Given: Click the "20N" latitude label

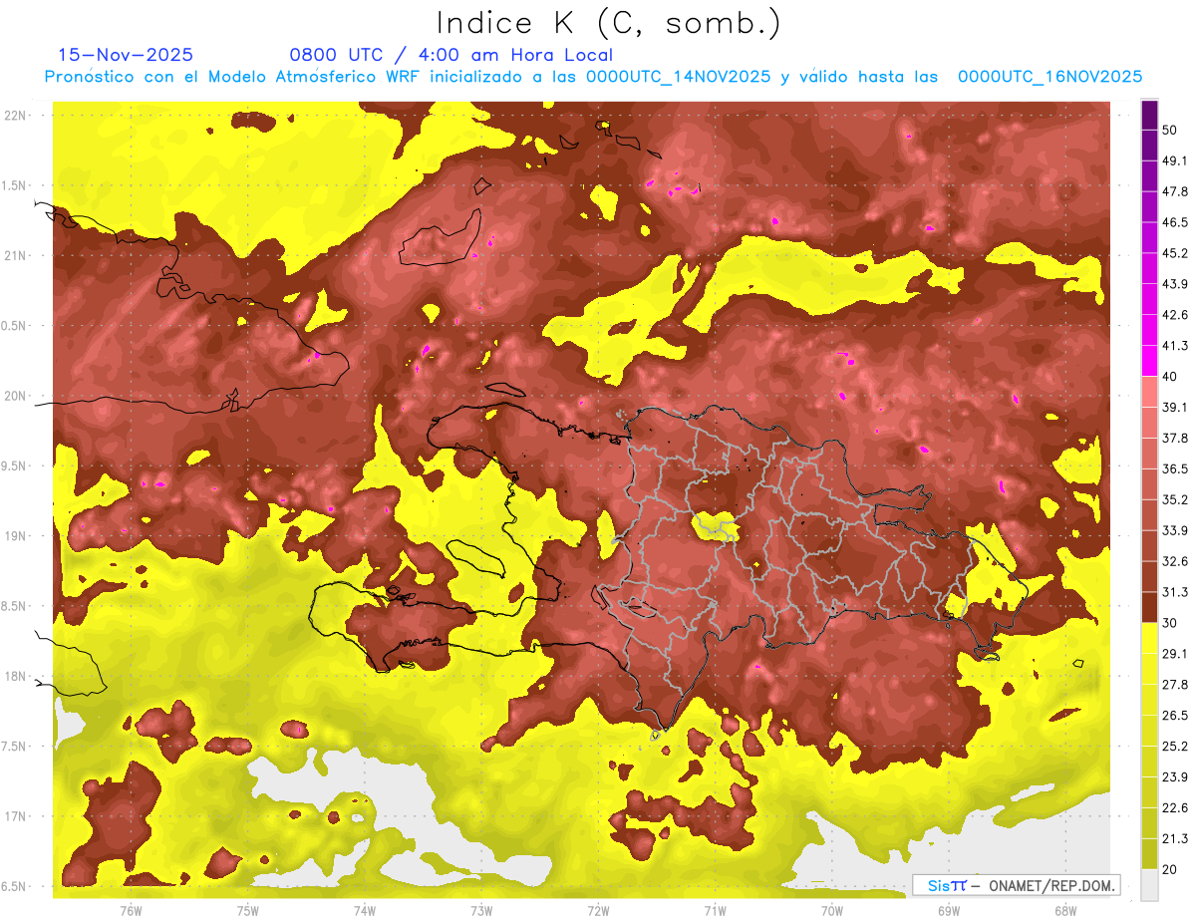Looking at the screenshot, I should click(16, 396).
